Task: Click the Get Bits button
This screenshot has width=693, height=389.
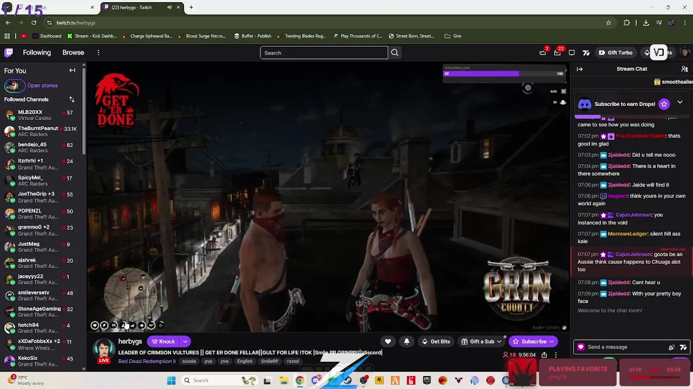Action: [436, 341]
